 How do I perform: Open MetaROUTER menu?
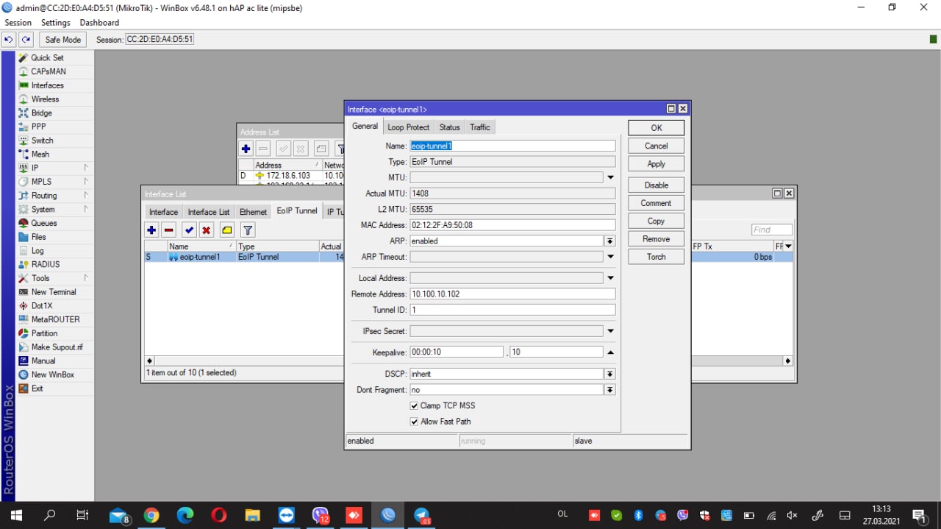coord(55,319)
